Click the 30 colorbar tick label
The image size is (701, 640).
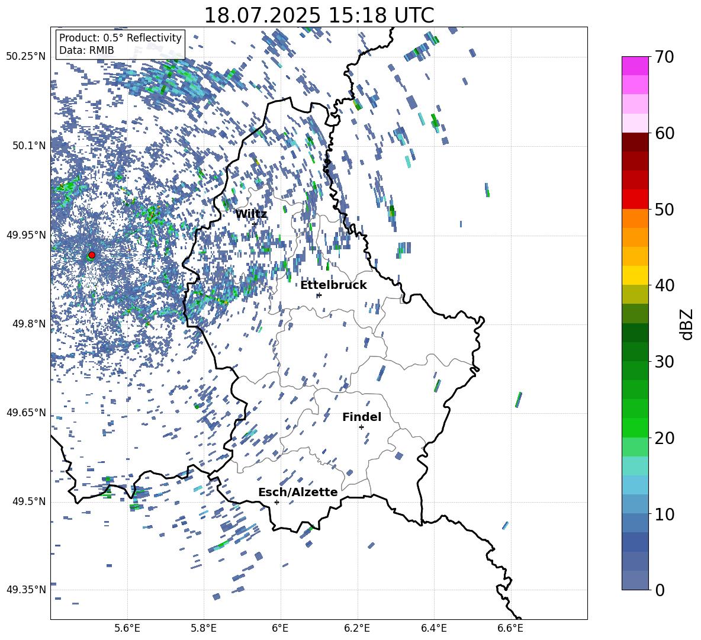click(x=664, y=362)
